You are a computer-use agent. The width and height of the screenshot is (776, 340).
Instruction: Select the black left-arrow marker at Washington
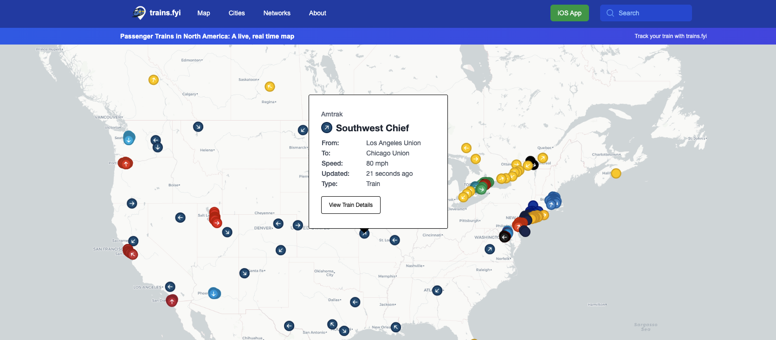(x=504, y=237)
